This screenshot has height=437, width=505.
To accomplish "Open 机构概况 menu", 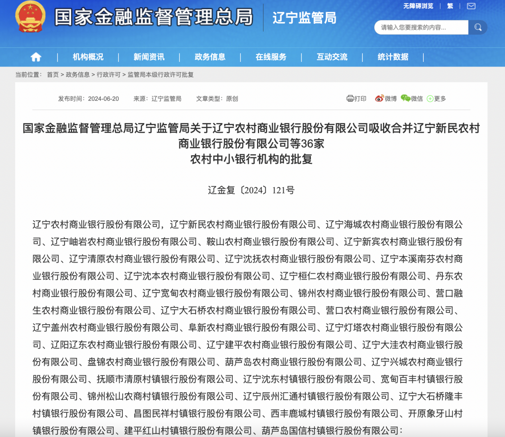I will (88, 57).
